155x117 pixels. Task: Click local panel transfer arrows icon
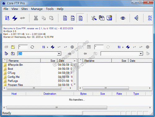(44, 47)
